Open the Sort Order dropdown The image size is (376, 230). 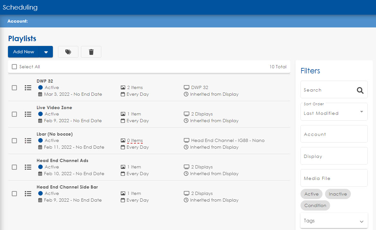tap(334, 113)
